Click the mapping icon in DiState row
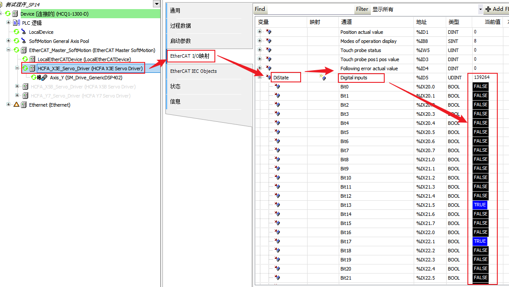 coord(322,77)
